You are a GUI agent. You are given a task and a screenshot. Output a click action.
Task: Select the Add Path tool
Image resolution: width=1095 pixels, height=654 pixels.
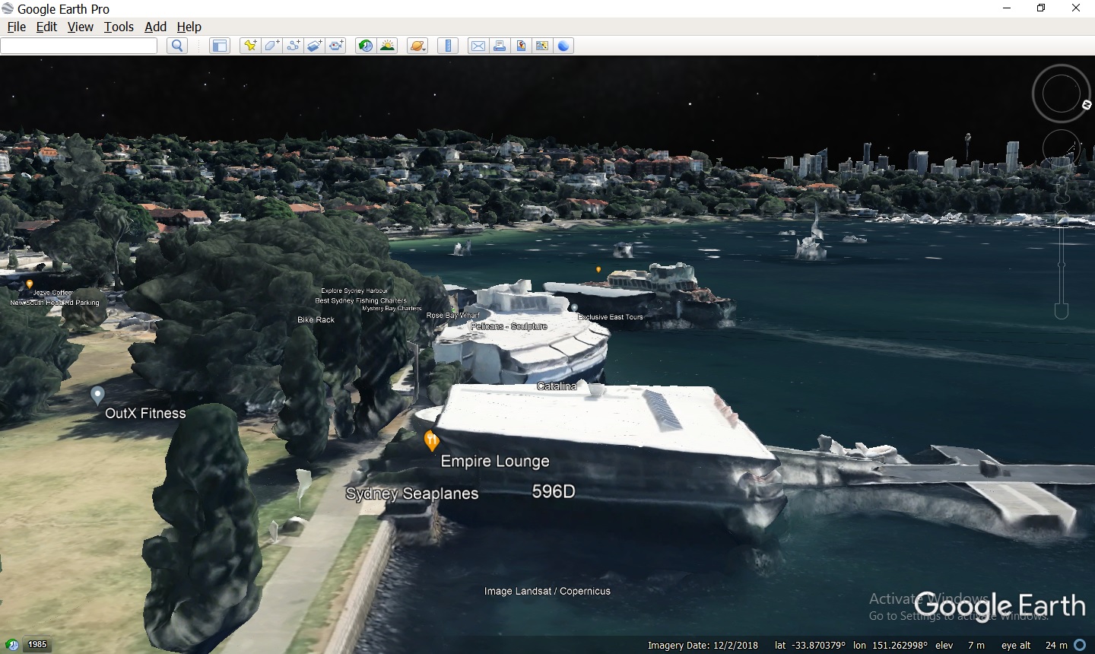[x=293, y=46]
